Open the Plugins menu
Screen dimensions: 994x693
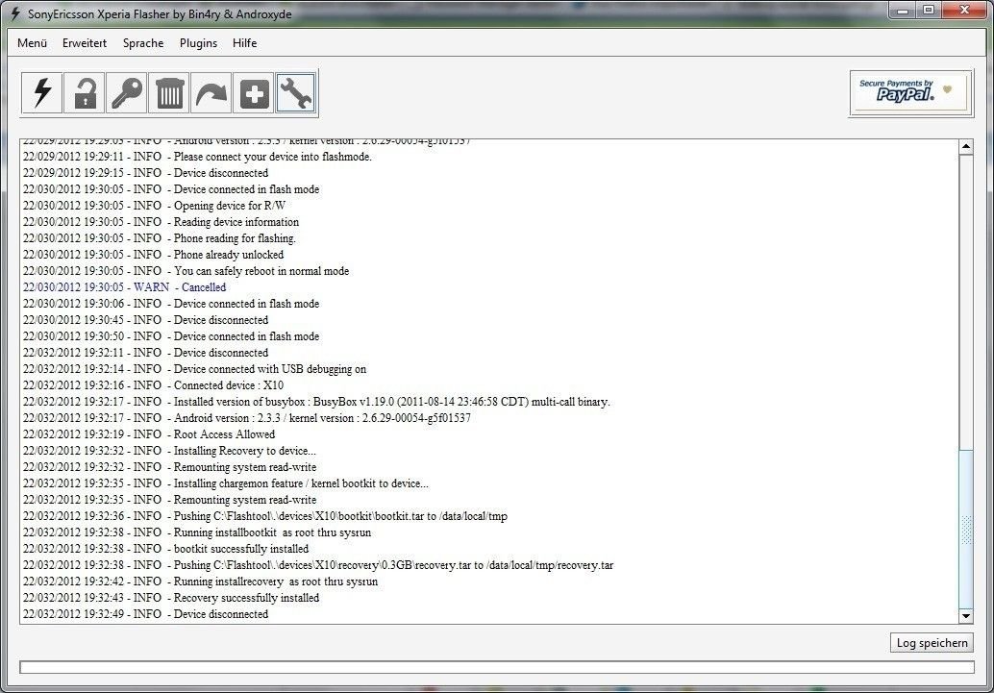point(198,43)
